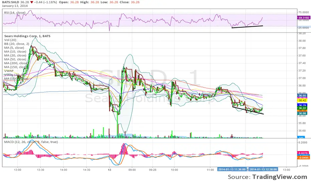
Task: Click the 37.80 price axis tick
Action: coord(302,48)
